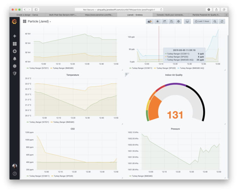Switch to Particle Powered Air Quality tab

(206, 15)
